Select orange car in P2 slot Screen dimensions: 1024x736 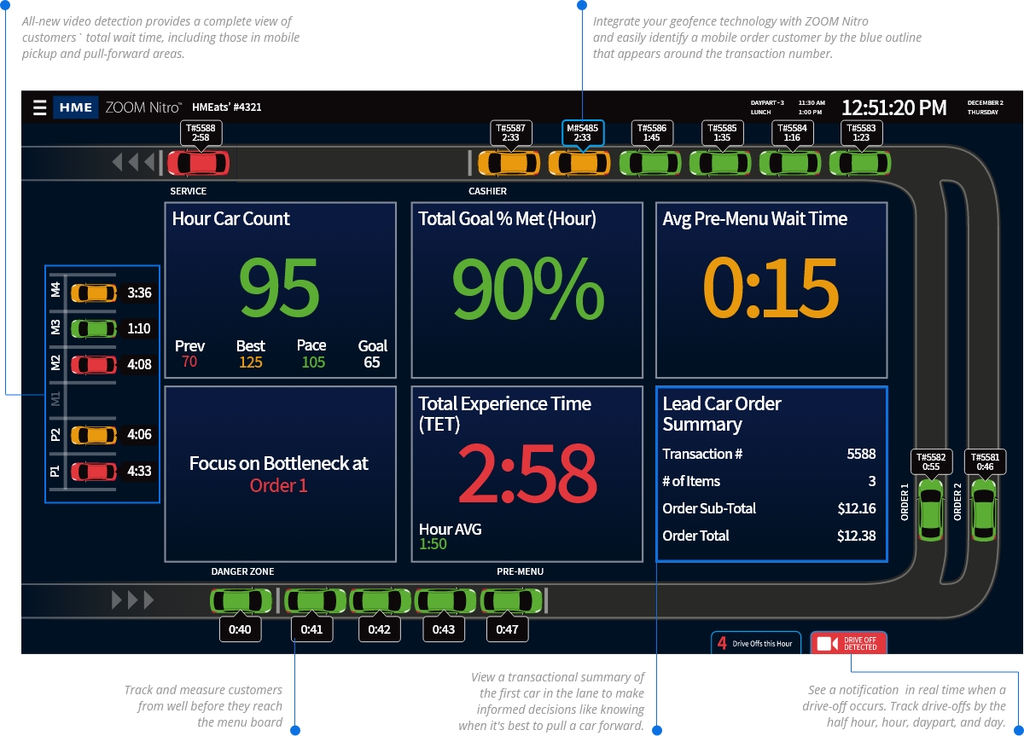(x=94, y=435)
